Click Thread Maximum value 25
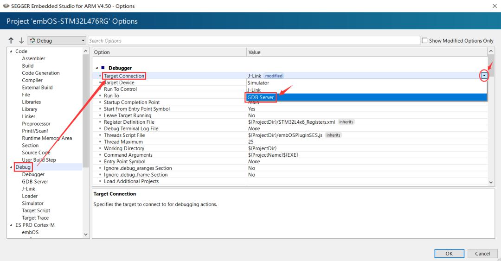The width and height of the screenshot is (501, 261). [251, 142]
